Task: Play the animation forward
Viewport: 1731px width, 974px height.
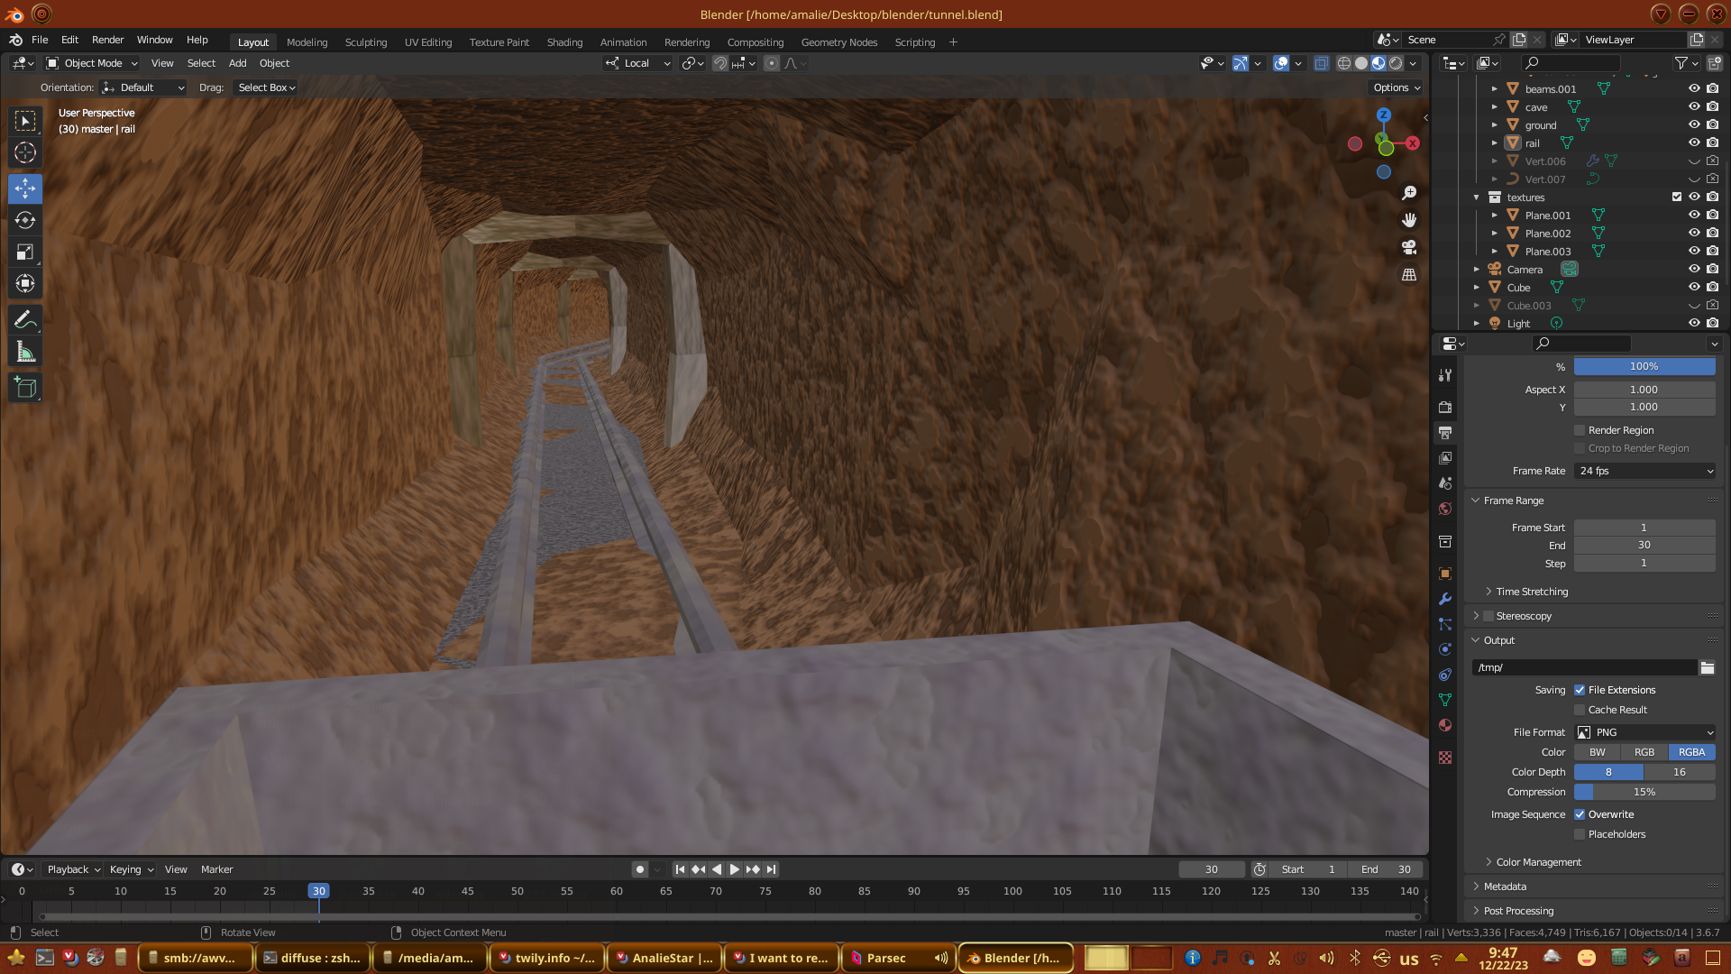Action: [735, 869]
